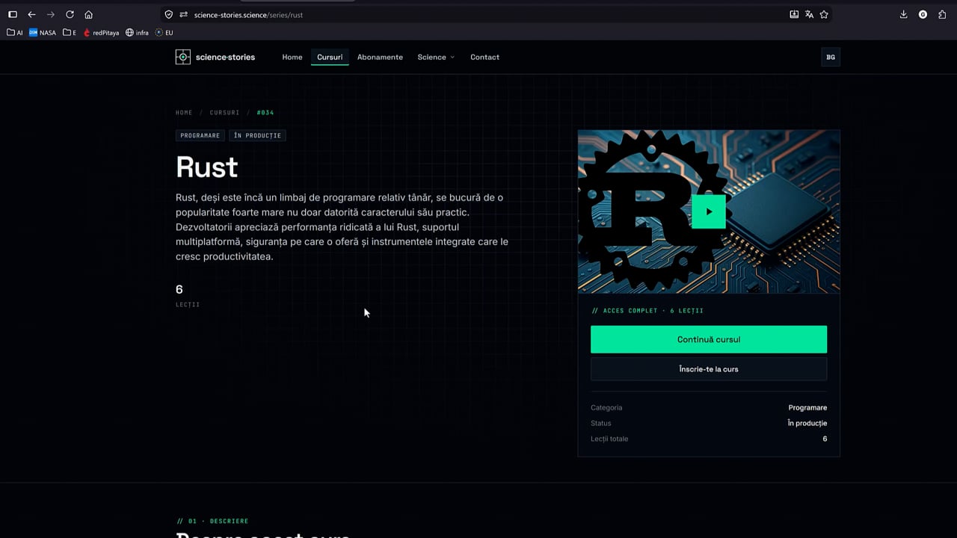Open the tracking protection shield icon
957x538 pixels.
[x=169, y=14]
